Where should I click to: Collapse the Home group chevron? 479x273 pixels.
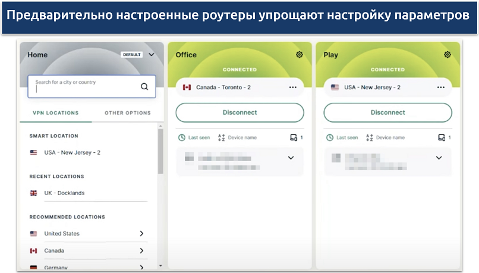point(152,55)
